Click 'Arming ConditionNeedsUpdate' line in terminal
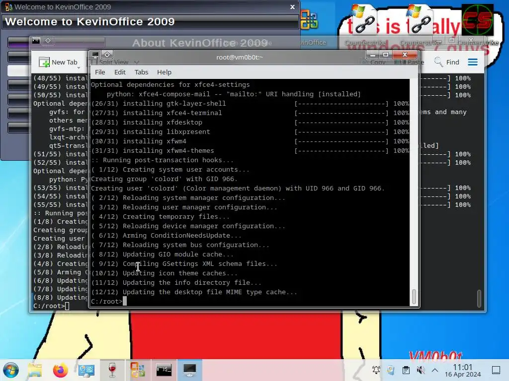The image size is (509, 381). click(x=182, y=236)
